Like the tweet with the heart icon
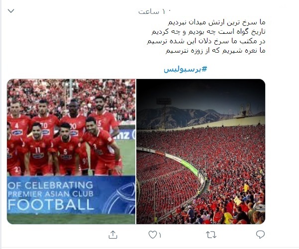 pos(153,235)
